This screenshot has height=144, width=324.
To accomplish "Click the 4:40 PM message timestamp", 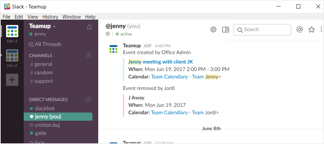I will 163,46.
